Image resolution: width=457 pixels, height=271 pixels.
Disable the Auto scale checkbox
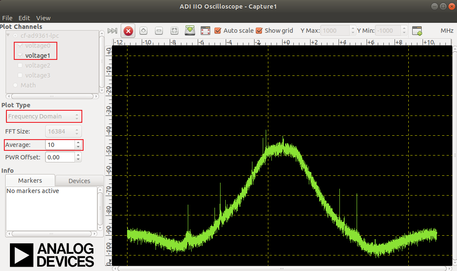point(218,31)
